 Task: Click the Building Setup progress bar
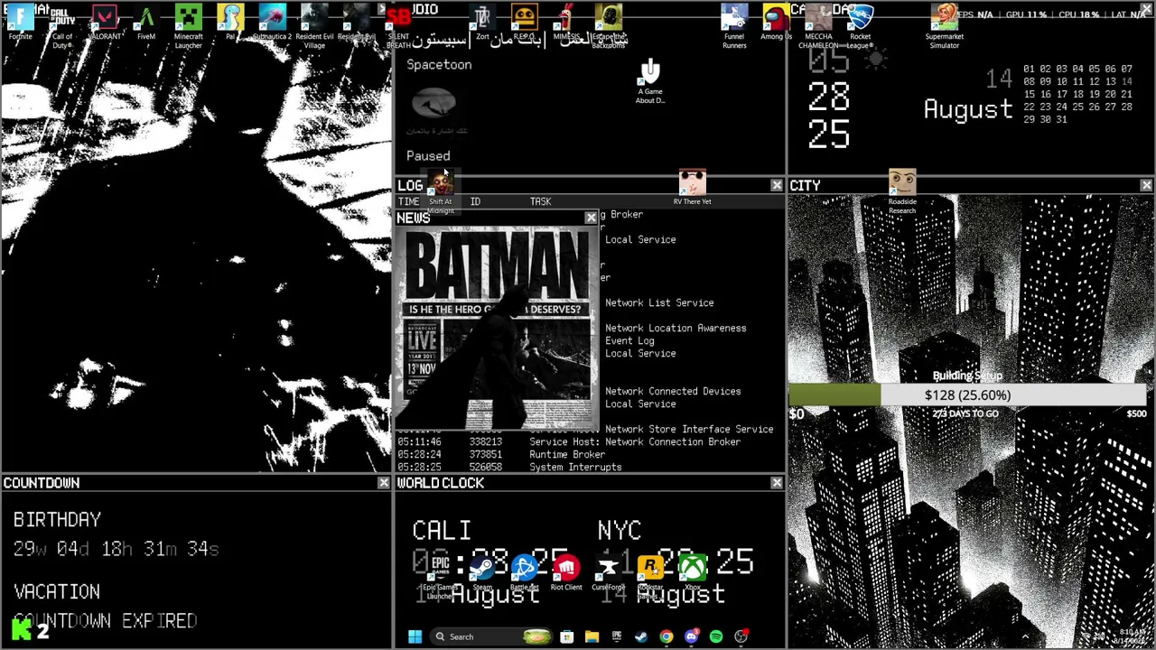click(x=968, y=395)
